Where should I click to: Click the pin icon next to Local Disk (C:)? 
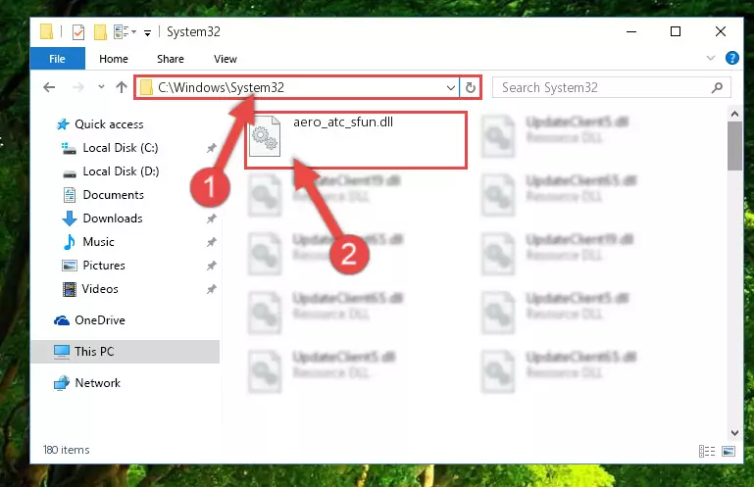211,148
